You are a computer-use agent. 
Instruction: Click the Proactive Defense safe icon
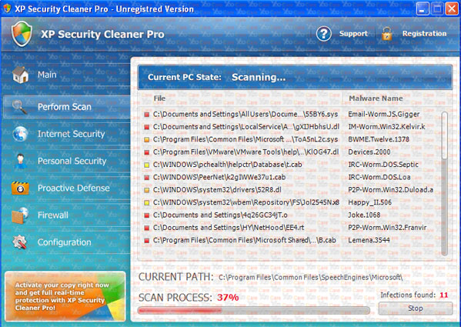point(20,188)
